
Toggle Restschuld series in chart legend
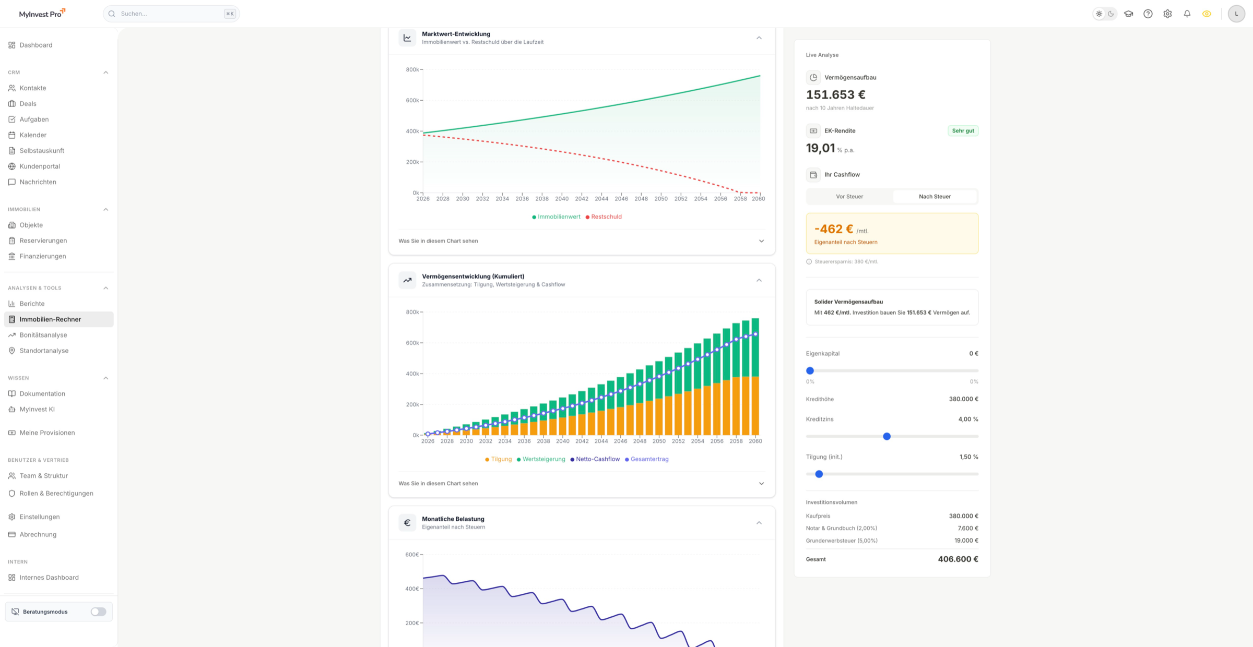tap(604, 217)
